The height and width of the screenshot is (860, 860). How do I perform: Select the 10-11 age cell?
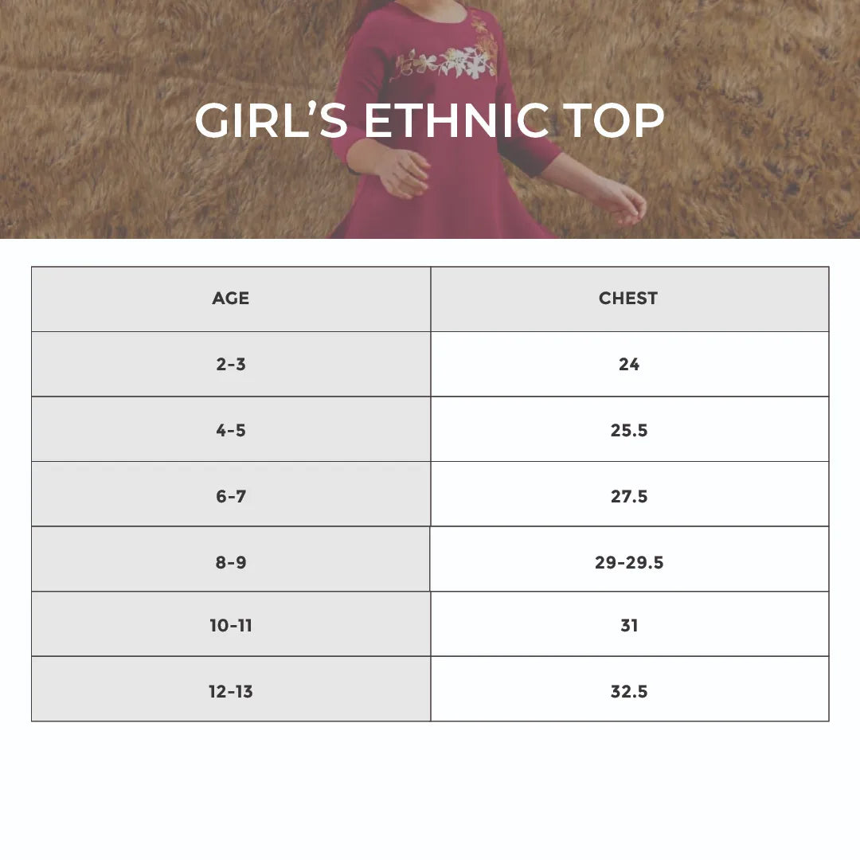pos(231,626)
